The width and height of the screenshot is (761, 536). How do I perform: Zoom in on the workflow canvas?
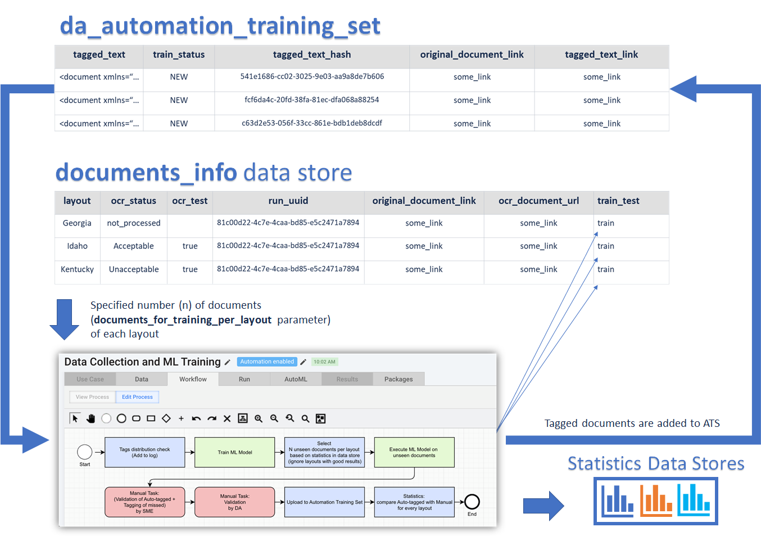(x=259, y=418)
